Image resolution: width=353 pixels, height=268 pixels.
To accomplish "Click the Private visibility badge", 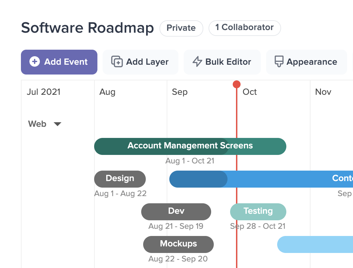I will point(181,28).
